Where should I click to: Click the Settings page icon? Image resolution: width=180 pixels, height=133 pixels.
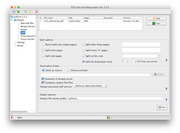pyautogui.click(x=15, y=42)
